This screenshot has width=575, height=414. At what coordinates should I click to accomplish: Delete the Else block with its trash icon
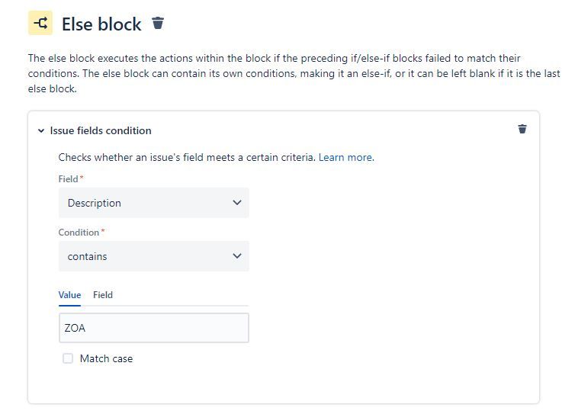[x=158, y=23]
